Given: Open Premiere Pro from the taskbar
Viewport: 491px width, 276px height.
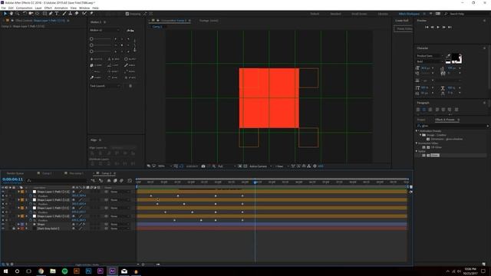Looking at the screenshot, I should (101, 271).
